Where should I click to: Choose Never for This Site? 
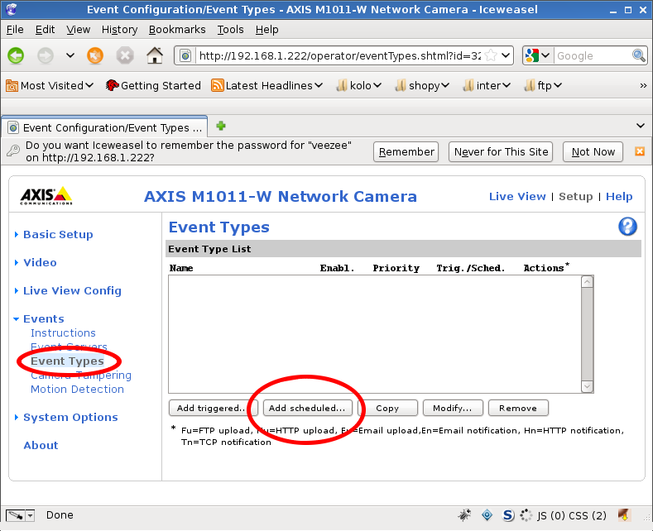coord(501,151)
